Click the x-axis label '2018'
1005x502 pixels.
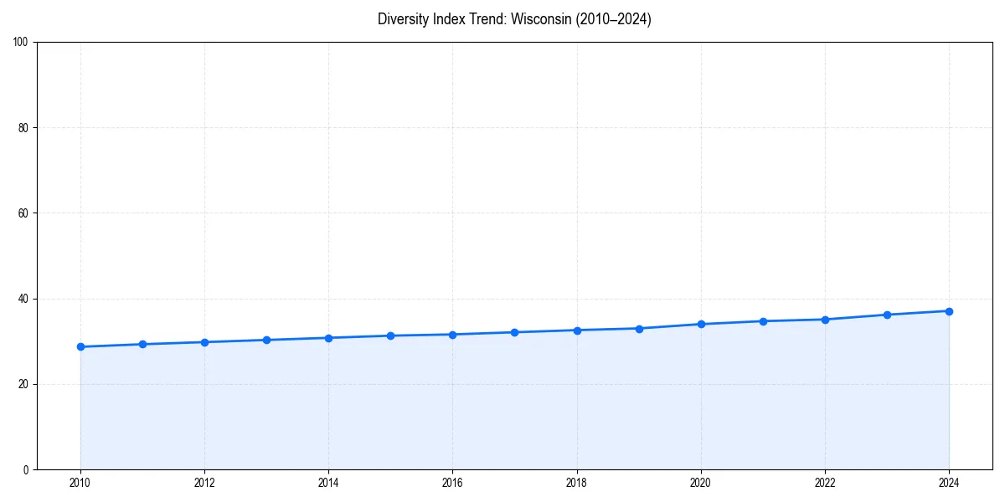tap(576, 483)
